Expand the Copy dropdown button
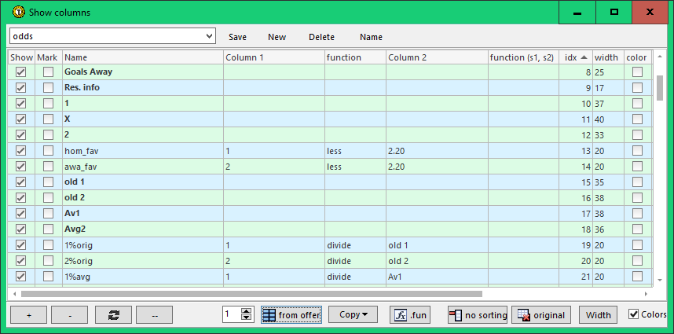 click(353, 314)
